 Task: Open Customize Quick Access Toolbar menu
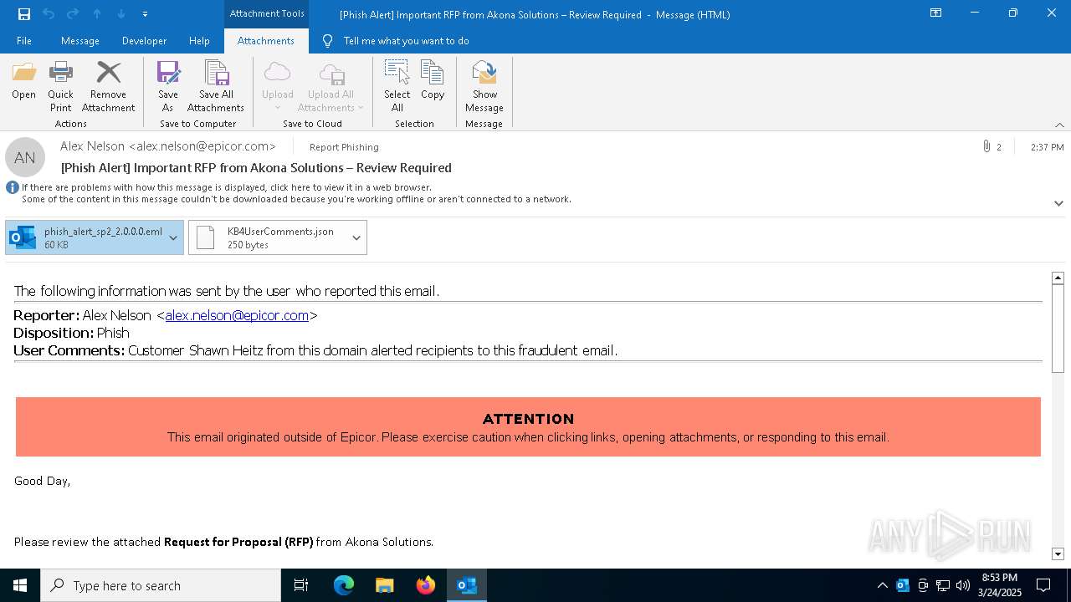(x=145, y=14)
